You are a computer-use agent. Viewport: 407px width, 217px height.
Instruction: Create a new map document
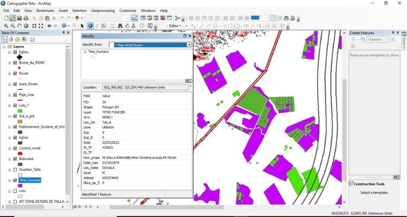6,18
